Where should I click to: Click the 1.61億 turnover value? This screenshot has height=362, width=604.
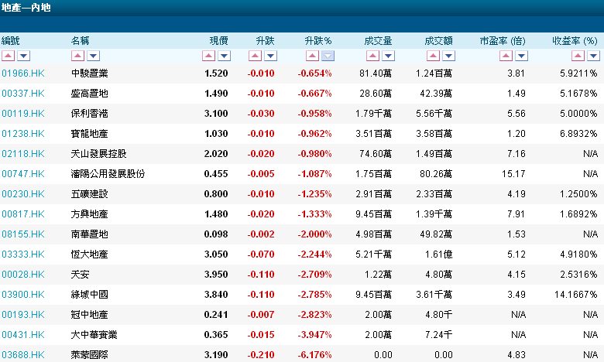click(438, 254)
